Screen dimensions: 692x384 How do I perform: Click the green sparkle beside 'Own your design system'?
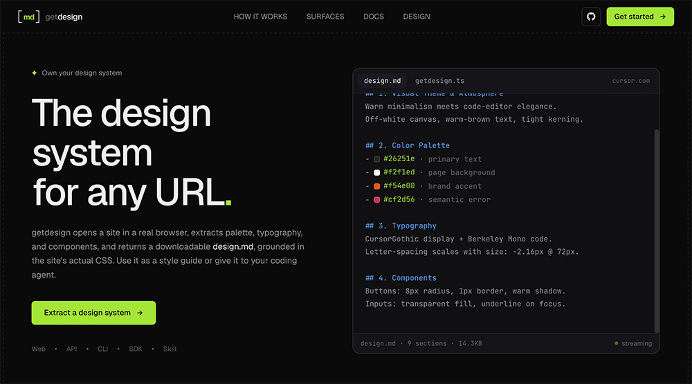35,73
